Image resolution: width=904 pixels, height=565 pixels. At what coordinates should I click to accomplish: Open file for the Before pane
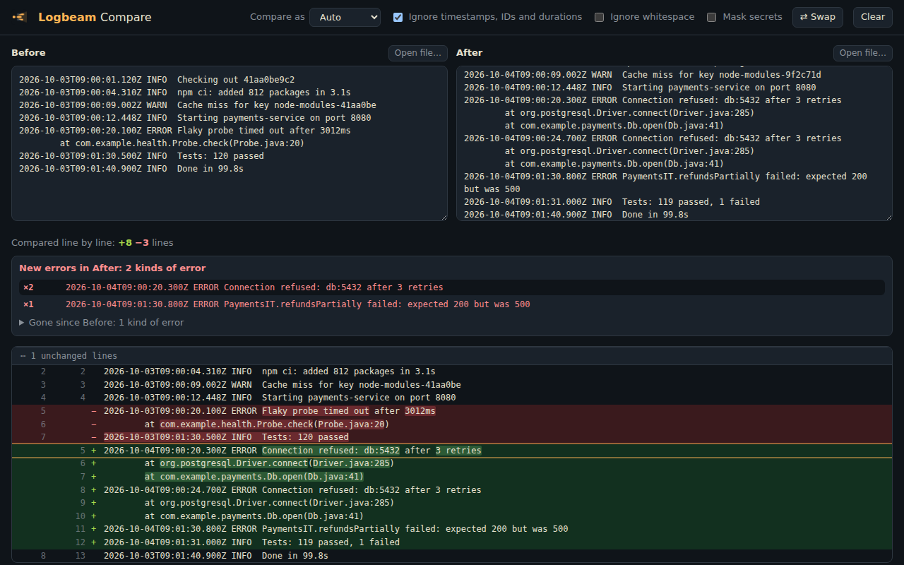pyautogui.click(x=418, y=53)
